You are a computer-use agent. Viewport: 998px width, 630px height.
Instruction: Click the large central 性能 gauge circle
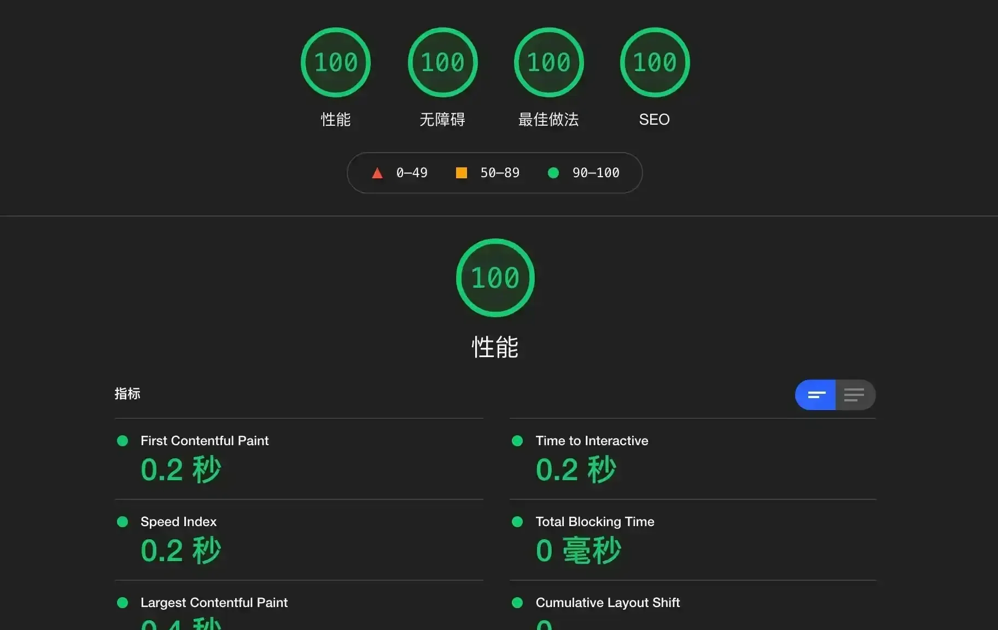click(495, 278)
